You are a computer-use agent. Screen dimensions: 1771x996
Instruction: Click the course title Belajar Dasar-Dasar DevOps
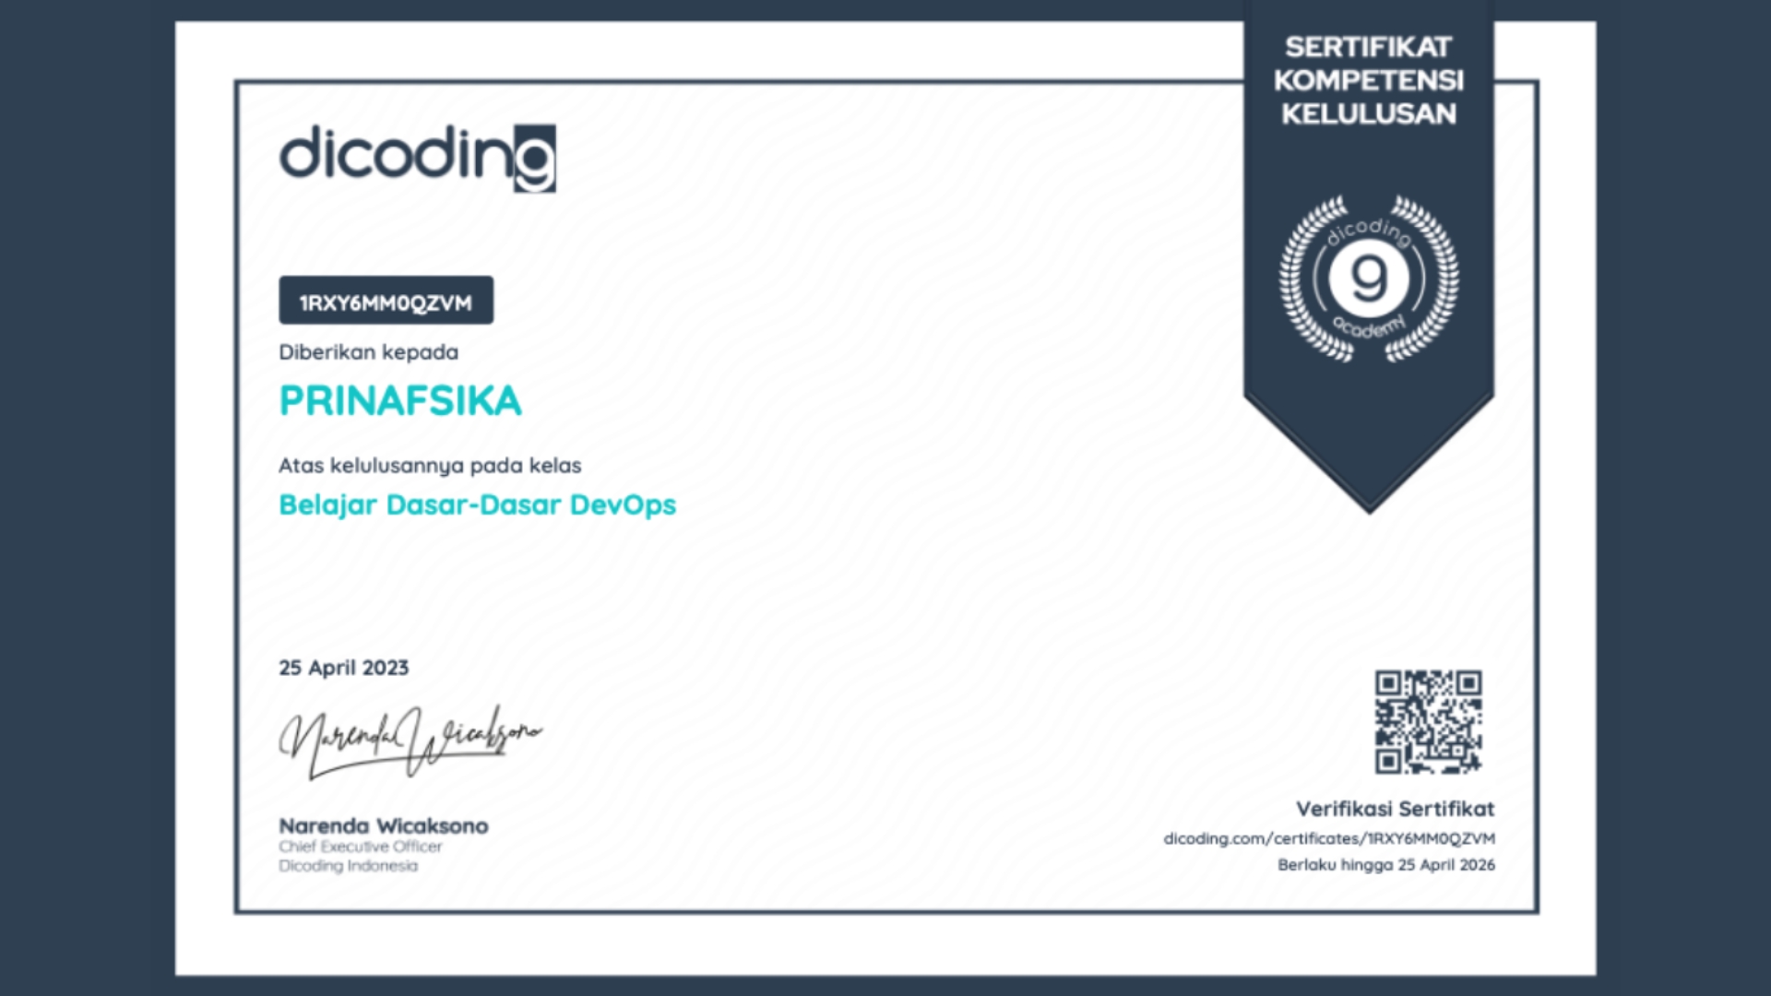[477, 505]
